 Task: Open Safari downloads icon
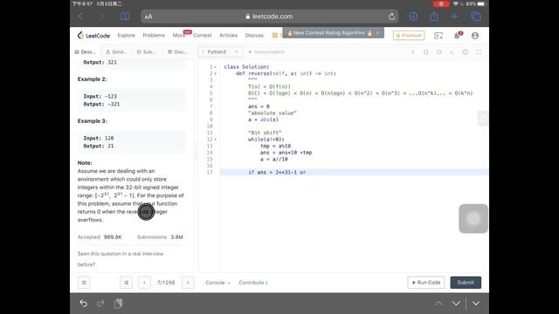[x=413, y=17]
